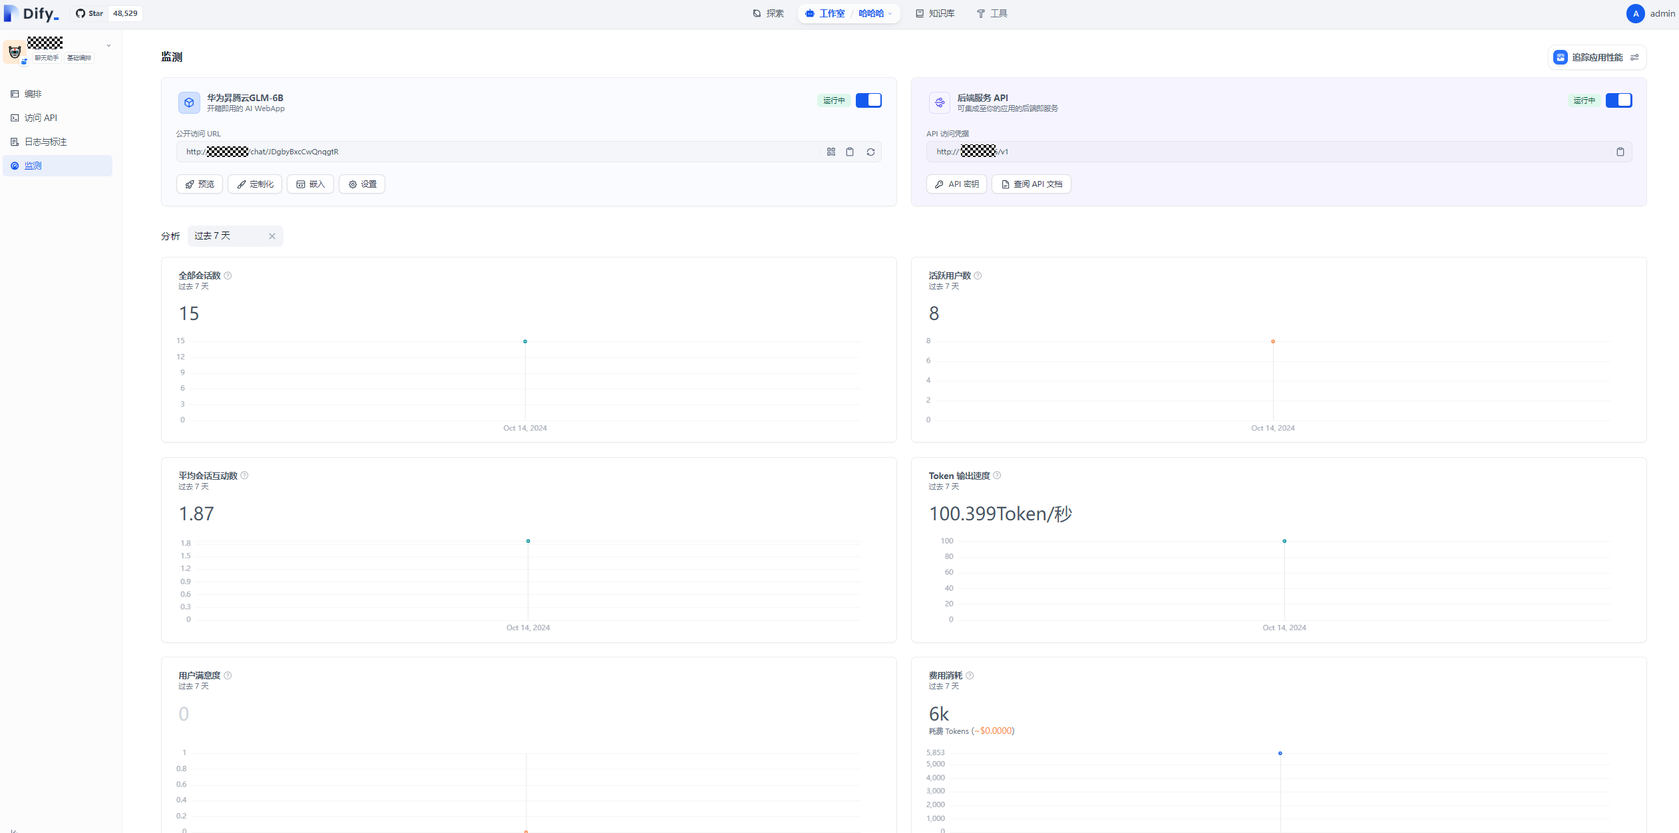
Task: Expand the 哈哈哈 app switcher dropdown
Action: coord(875,13)
